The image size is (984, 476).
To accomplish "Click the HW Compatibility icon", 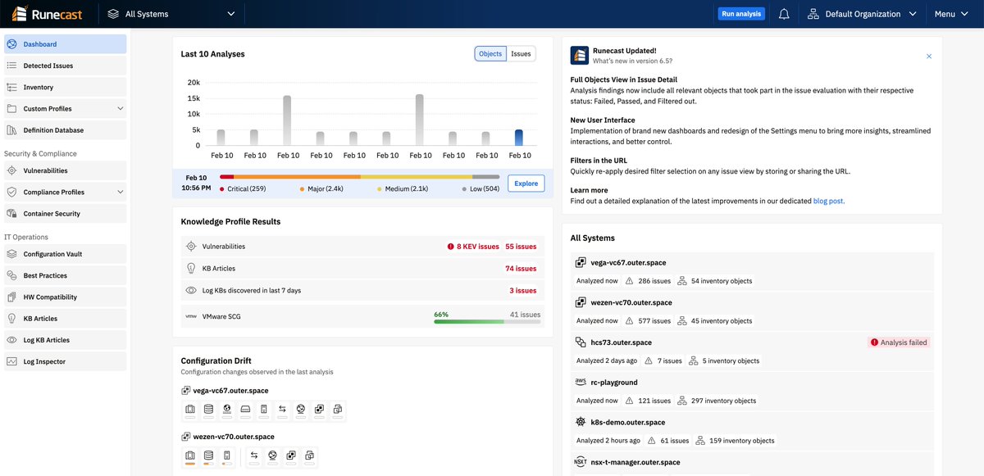I will pyautogui.click(x=11, y=297).
